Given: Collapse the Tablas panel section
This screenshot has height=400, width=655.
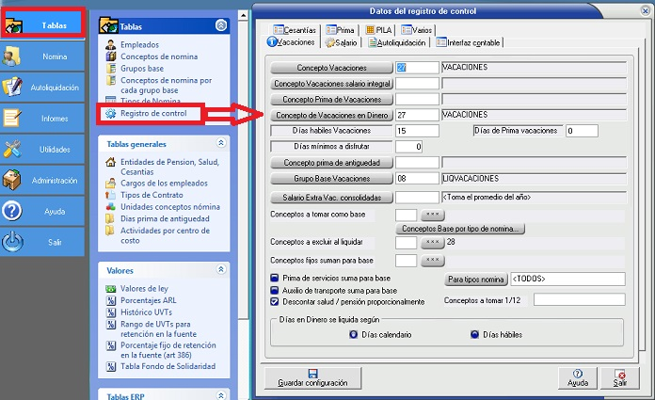Looking at the screenshot, I should 221,26.
